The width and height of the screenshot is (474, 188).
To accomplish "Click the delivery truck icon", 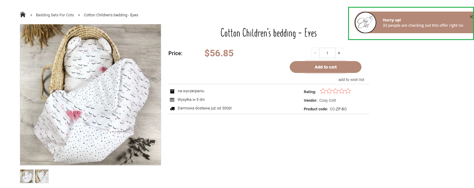I will (x=172, y=109).
